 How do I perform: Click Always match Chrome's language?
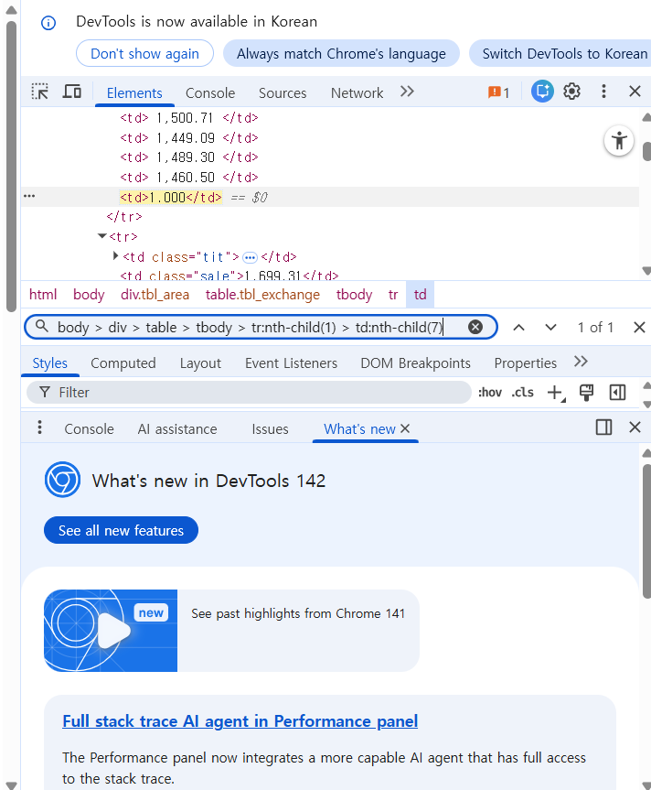point(341,53)
